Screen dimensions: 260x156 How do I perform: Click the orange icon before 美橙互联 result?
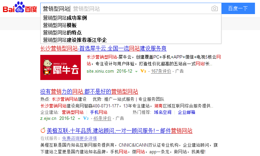pyautogui.click(x=43, y=131)
